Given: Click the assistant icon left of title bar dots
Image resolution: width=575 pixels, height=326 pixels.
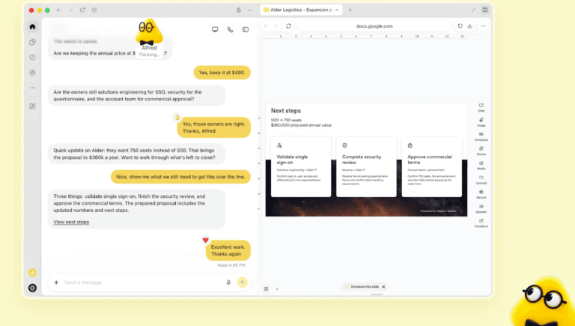Looking at the screenshot, I should pos(238,10).
